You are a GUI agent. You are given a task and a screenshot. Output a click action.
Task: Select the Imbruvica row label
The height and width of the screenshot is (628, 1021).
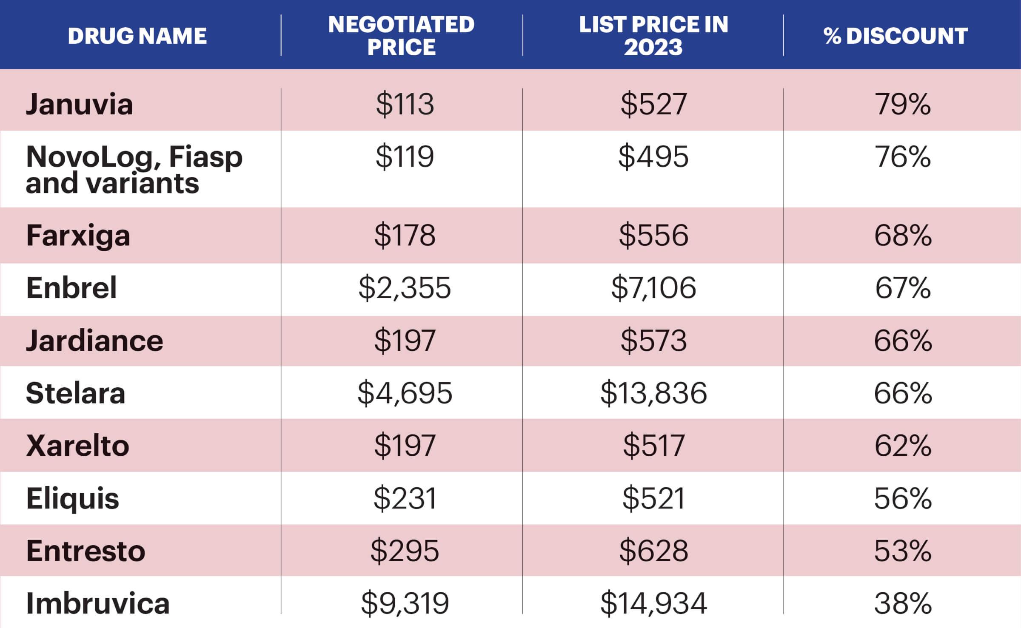98,603
